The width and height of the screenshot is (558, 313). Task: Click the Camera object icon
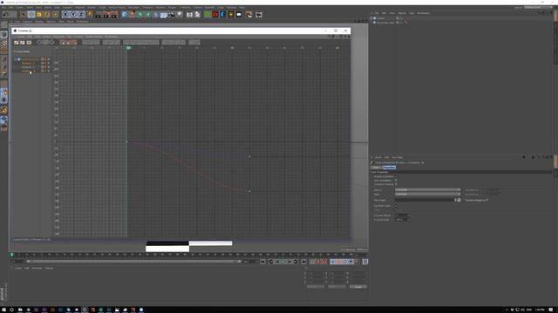pos(172,14)
